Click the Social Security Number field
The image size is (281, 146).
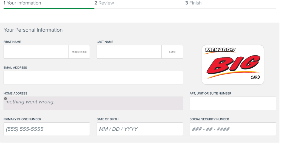click(x=233, y=129)
